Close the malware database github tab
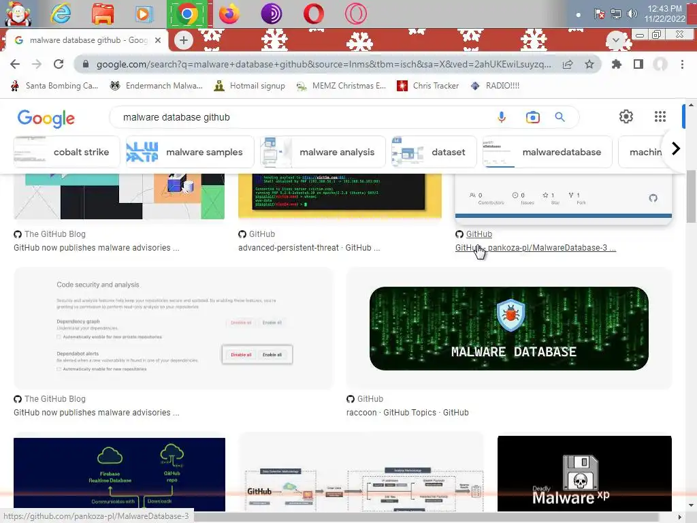Image resolution: width=697 pixels, height=523 pixels. (158, 40)
